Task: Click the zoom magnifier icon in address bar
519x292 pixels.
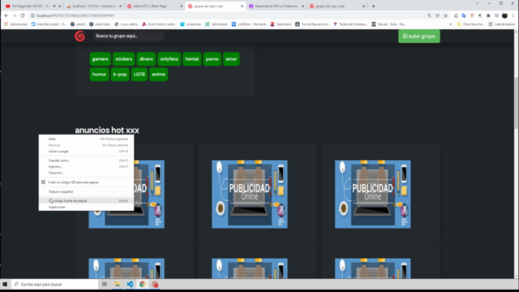Action: tap(429, 15)
